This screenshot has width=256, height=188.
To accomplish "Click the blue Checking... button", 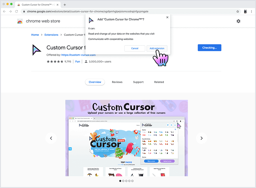I will (210, 48).
